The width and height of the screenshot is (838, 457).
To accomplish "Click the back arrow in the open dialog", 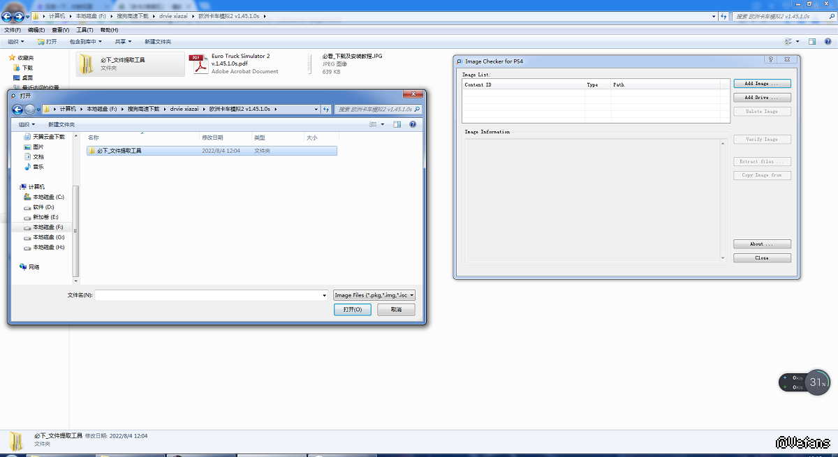I will click(18, 109).
